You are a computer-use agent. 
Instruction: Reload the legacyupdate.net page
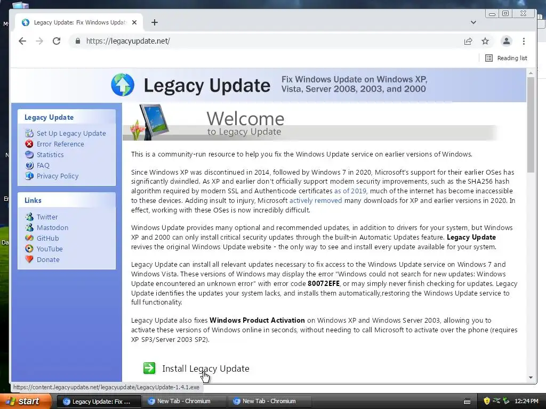point(57,41)
